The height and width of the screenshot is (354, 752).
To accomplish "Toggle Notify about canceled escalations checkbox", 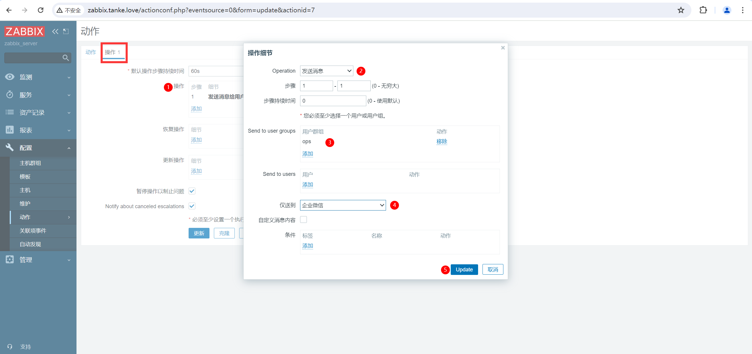I will [x=192, y=206].
